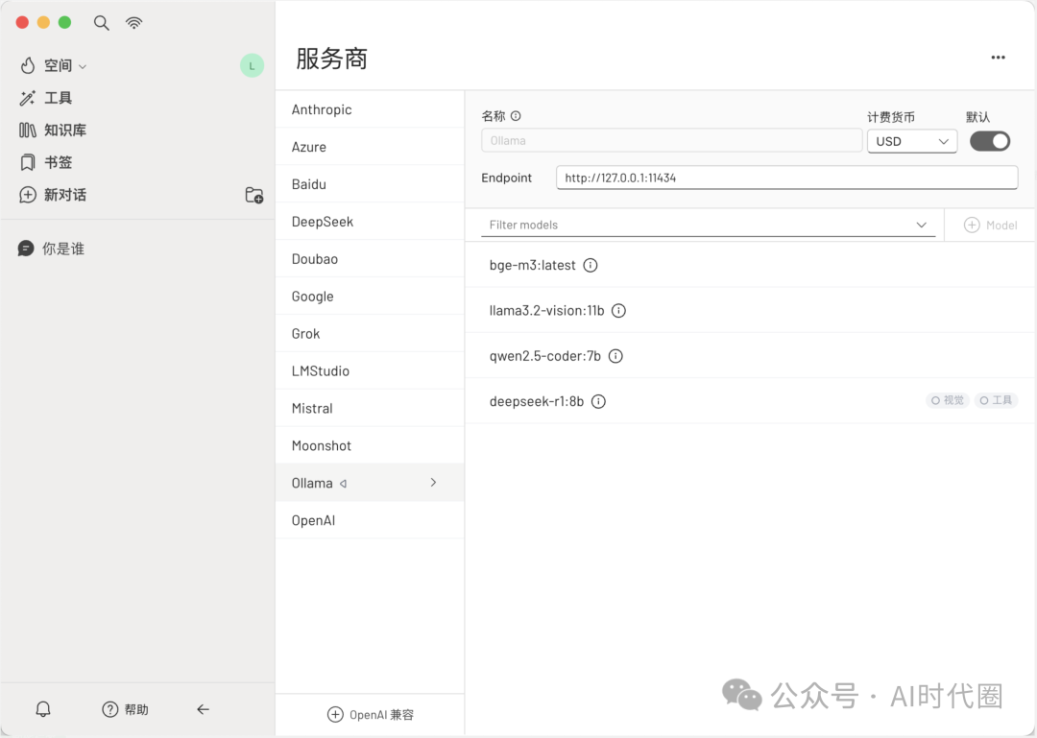The image size is (1037, 738).
Task: Select LMStudio provider
Action: point(370,371)
